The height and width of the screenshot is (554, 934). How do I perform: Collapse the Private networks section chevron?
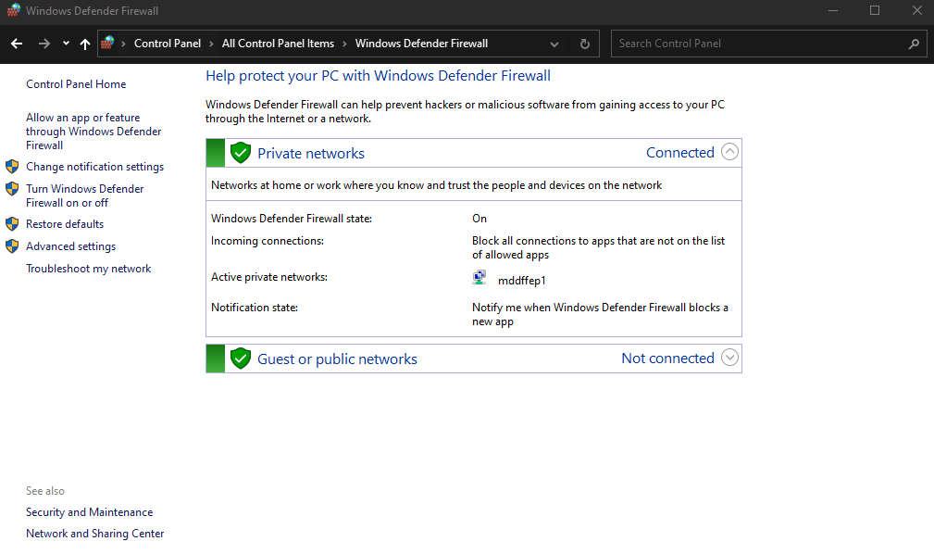point(729,152)
